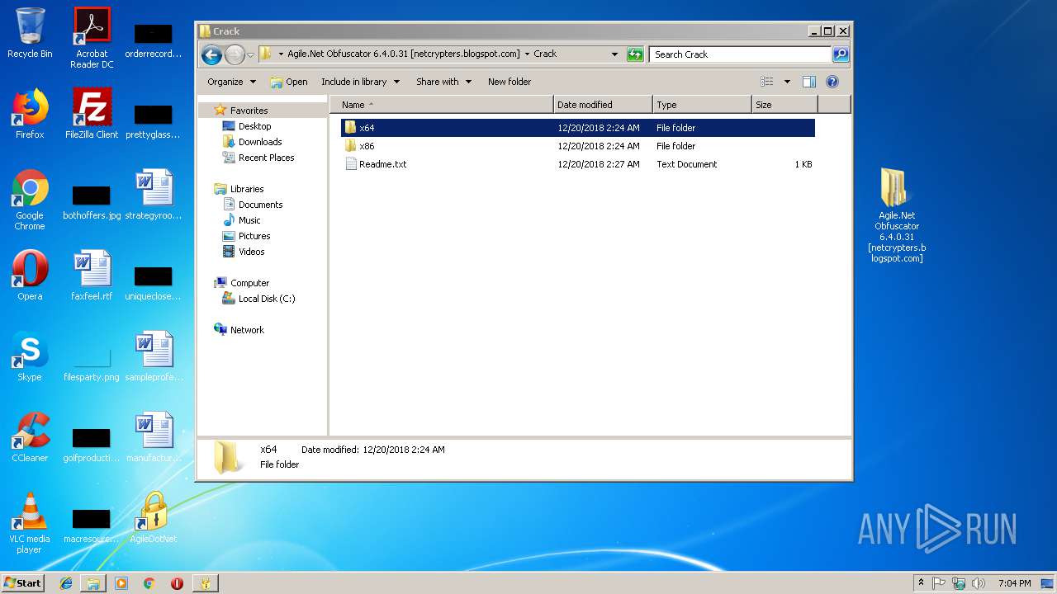Open the Start menu
The height and width of the screenshot is (594, 1057).
[x=22, y=583]
